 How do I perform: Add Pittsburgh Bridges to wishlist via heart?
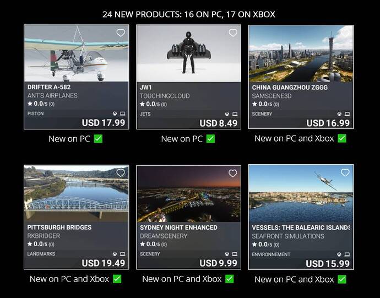pos(121,173)
